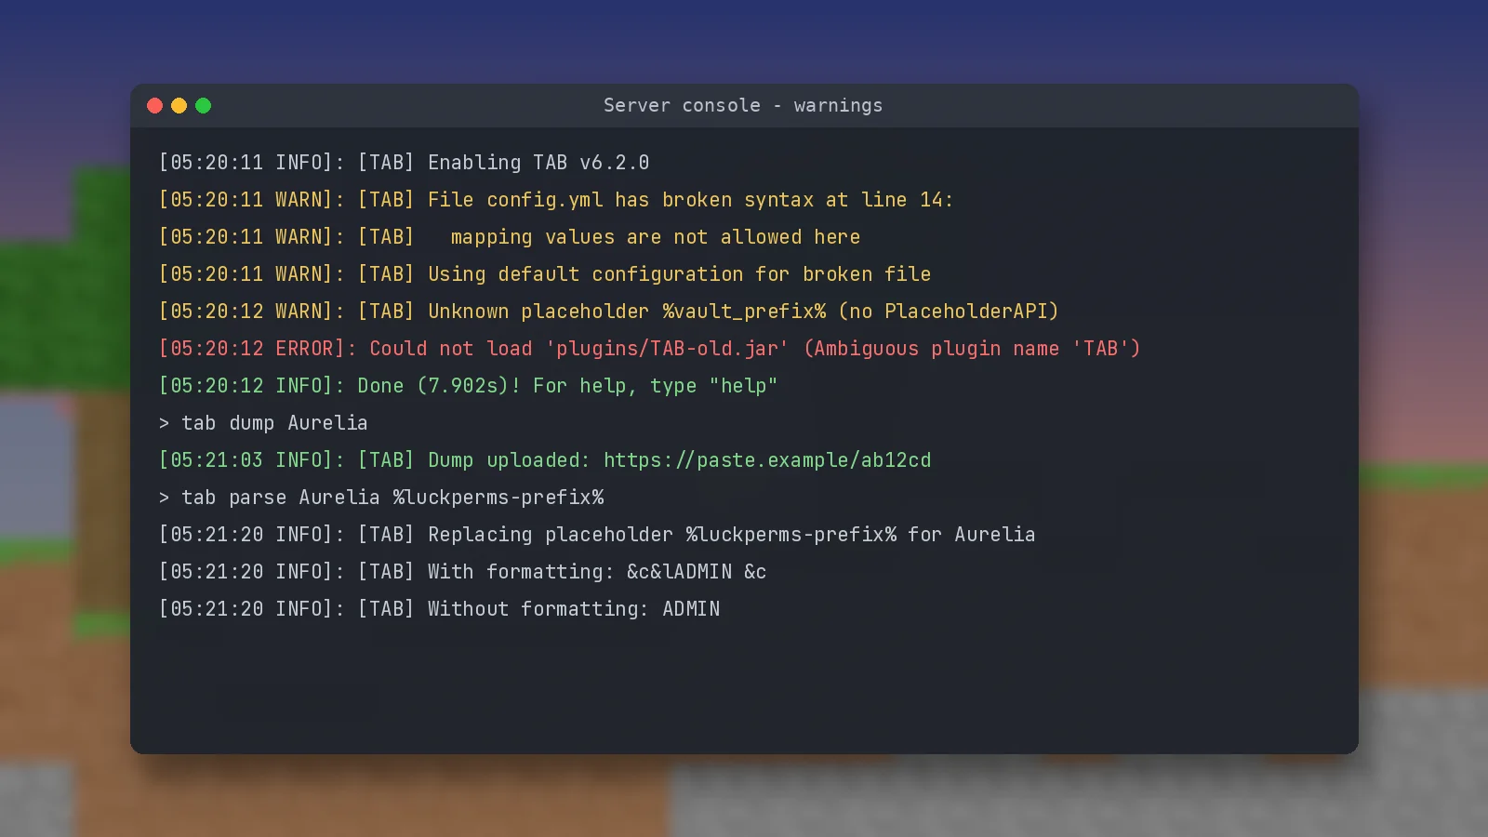
Task: Click the 'With formatting: &c&lADMIN &c' line
Action: (462, 572)
